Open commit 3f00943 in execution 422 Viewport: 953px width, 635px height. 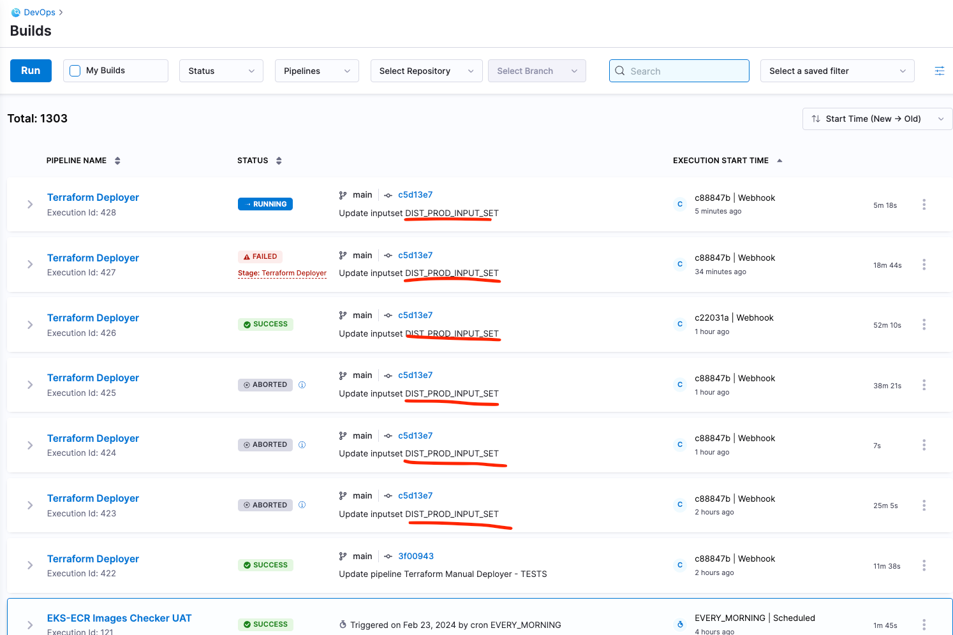416,556
